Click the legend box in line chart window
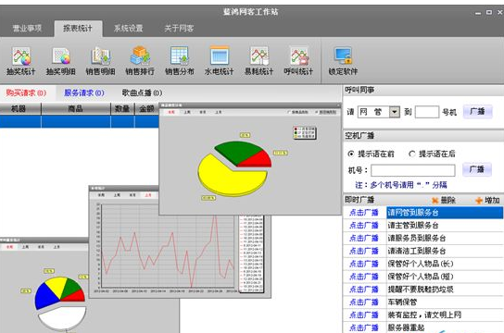This screenshot has width=504, height=333. click(x=252, y=253)
